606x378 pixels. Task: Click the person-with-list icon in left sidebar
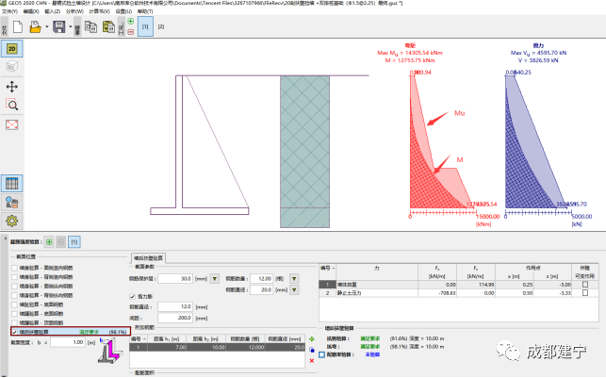click(x=12, y=202)
